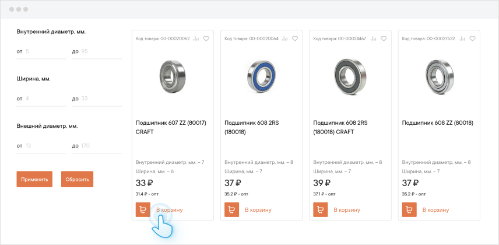Viewport: 499px width, 245px height.
Task: Click cart icon for Подшипник 608 2RS (180018)
Action: (x=232, y=209)
